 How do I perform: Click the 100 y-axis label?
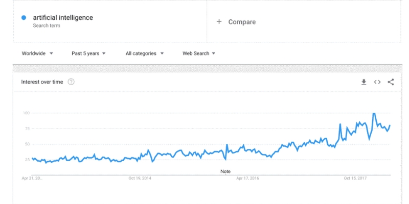pyautogui.click(x=27, y=113)
